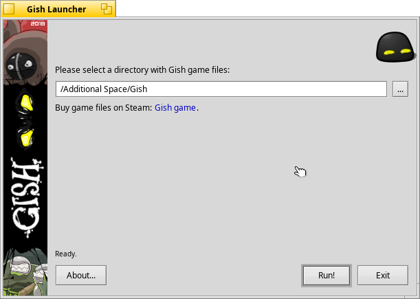Image resolution: width=420 pixels, height=299 pixels.
Task: Click the 'Buy game files on Steam:' text
Action: 103,108
